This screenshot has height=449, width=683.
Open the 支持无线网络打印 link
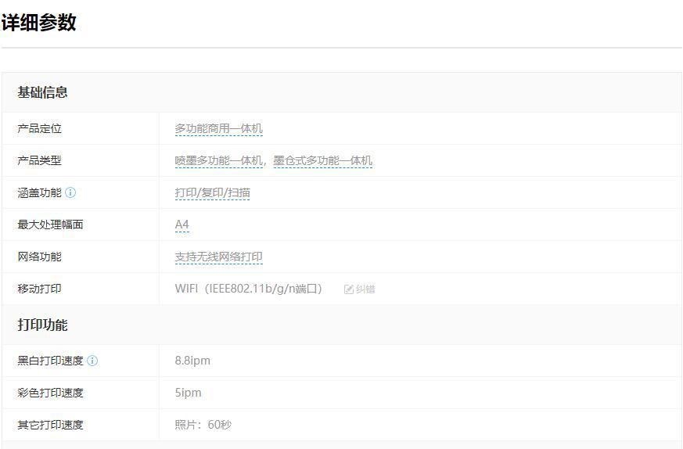tap(218, 257)
